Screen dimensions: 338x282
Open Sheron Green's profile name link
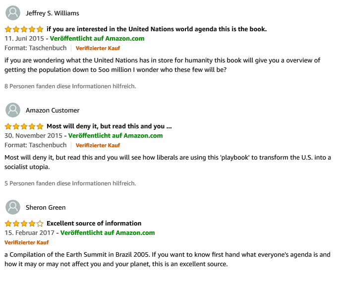pyautogui.click(x=46, y=207)
